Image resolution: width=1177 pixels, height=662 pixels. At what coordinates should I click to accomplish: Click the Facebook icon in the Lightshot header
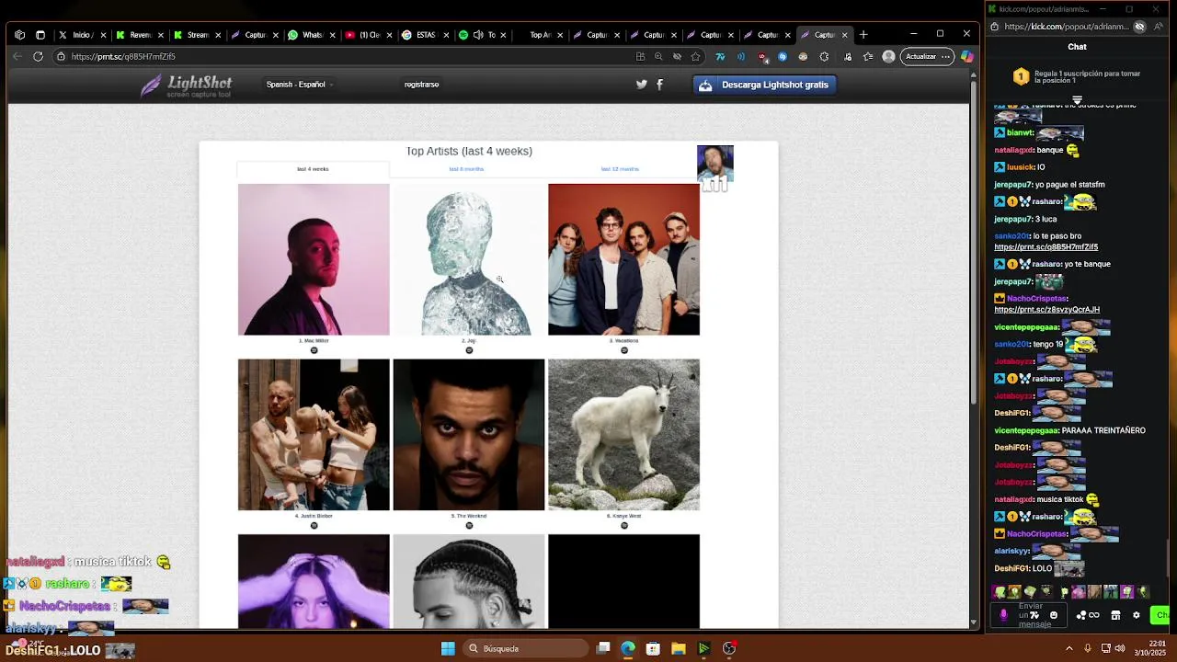[659, 85]
